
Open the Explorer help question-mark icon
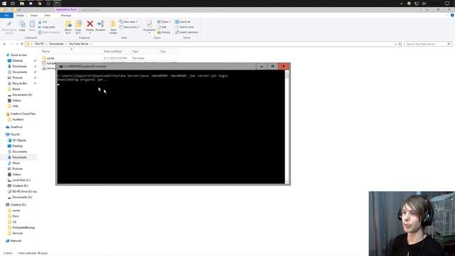point(452,16)
